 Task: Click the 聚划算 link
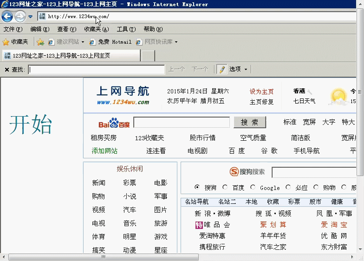[273, 225]
